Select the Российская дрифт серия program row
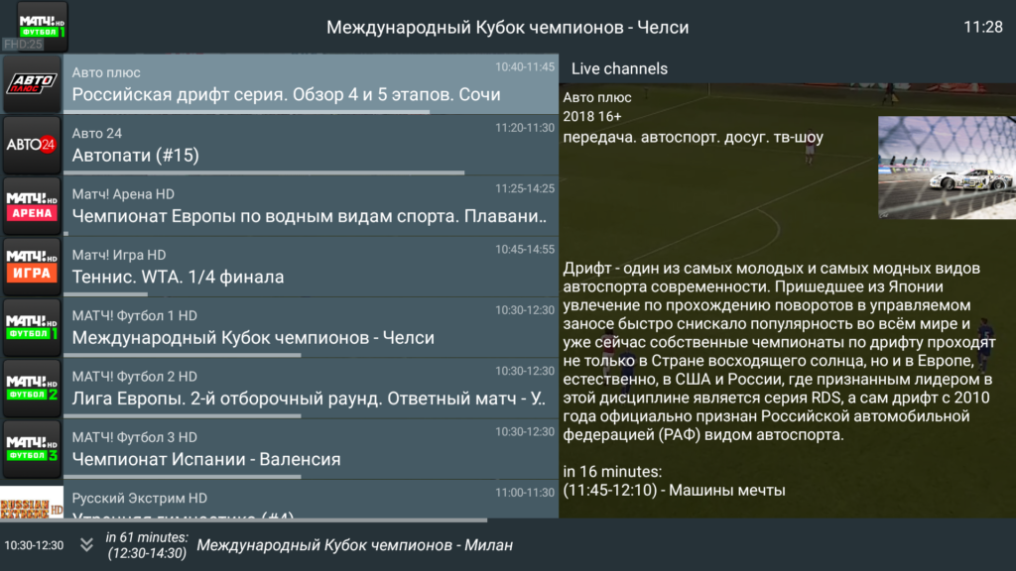 298,86
